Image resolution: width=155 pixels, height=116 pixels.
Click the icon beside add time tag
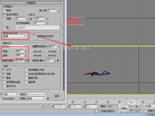pyautogui.click(x=97, y=111)
